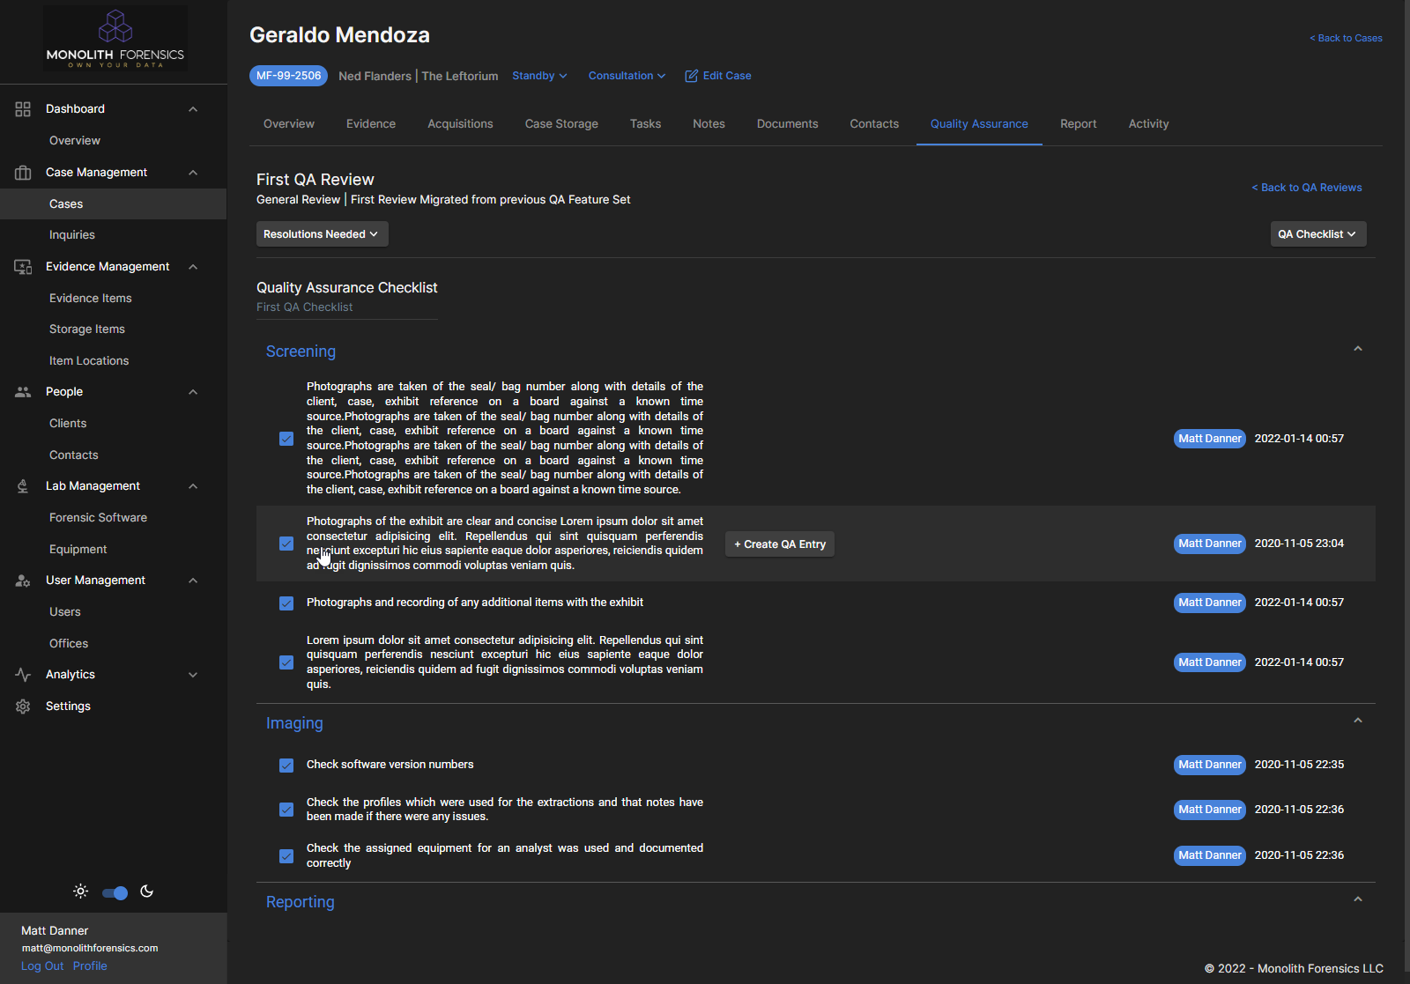
Task: Open Analytics via its waveform icon
Action: (22, 674)
